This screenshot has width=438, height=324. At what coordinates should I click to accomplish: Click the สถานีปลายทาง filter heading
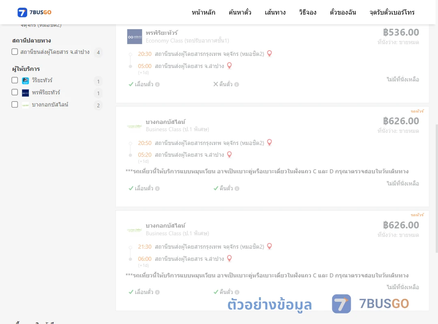pyautogui.click(x=32, y=40)
